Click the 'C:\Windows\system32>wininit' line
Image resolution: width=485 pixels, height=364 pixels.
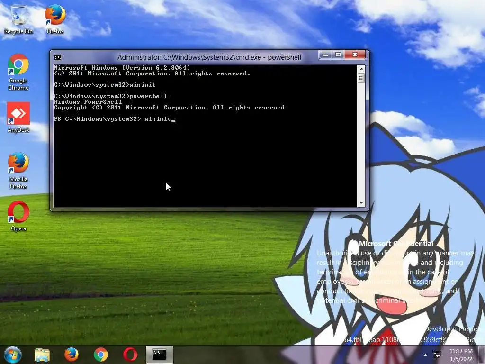(x=105, y=85)
